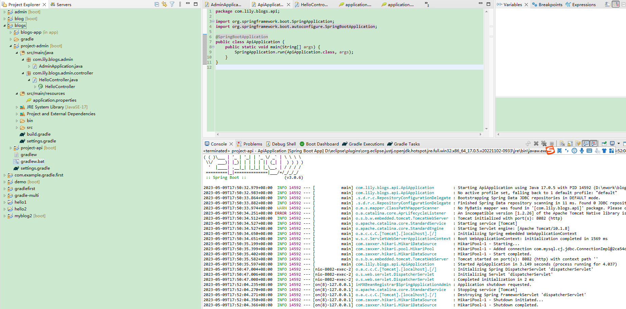The height and width of the screenshot is (309, 626).
Task: Close the ApiApplication editor tab
Action: 288,4
